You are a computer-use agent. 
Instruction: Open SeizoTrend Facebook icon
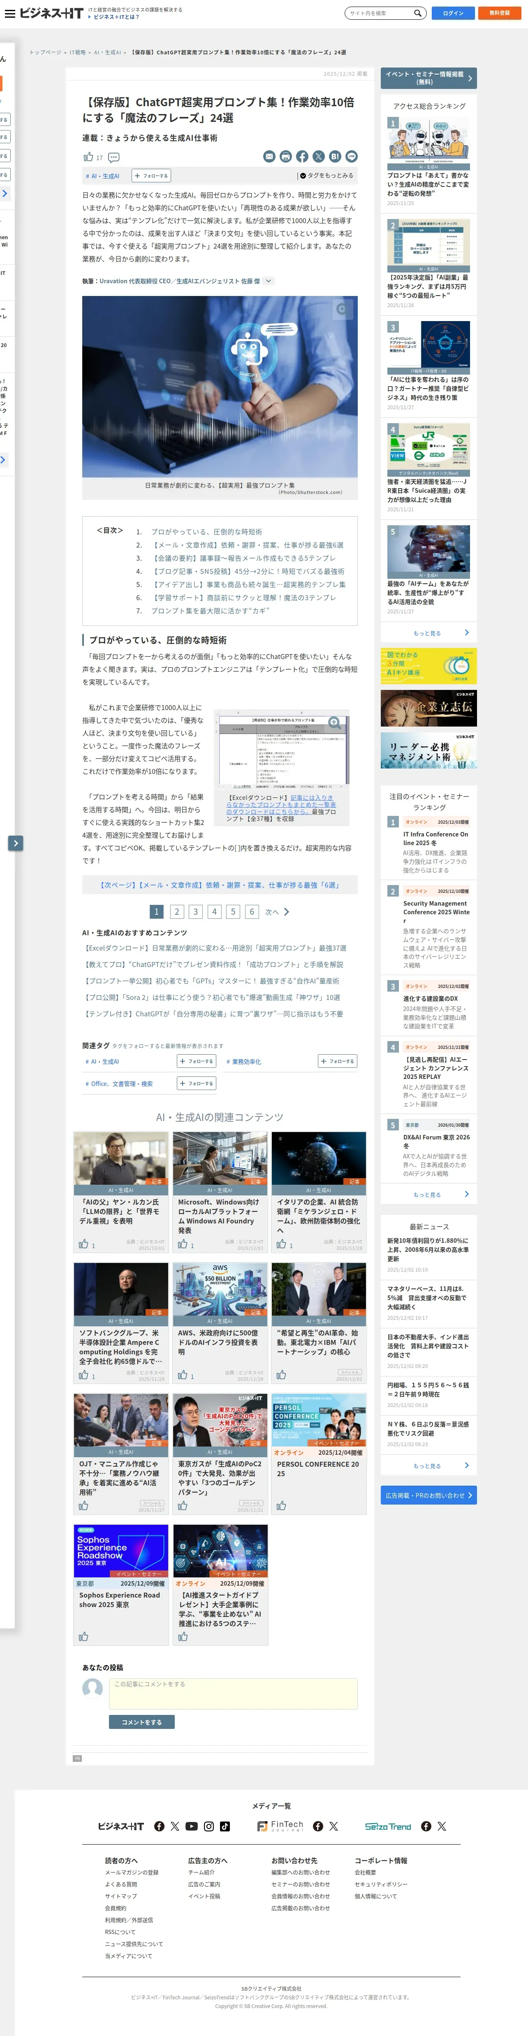(426, 1826)
